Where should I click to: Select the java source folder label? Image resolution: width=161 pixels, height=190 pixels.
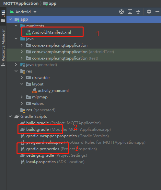[x=30, y=39]
